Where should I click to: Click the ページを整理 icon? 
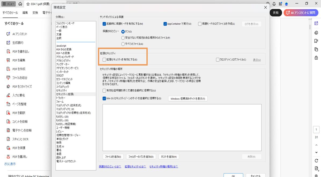8,104
